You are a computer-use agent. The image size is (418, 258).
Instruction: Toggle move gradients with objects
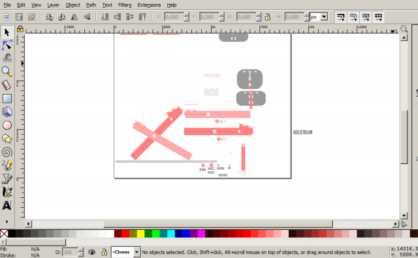366,17
